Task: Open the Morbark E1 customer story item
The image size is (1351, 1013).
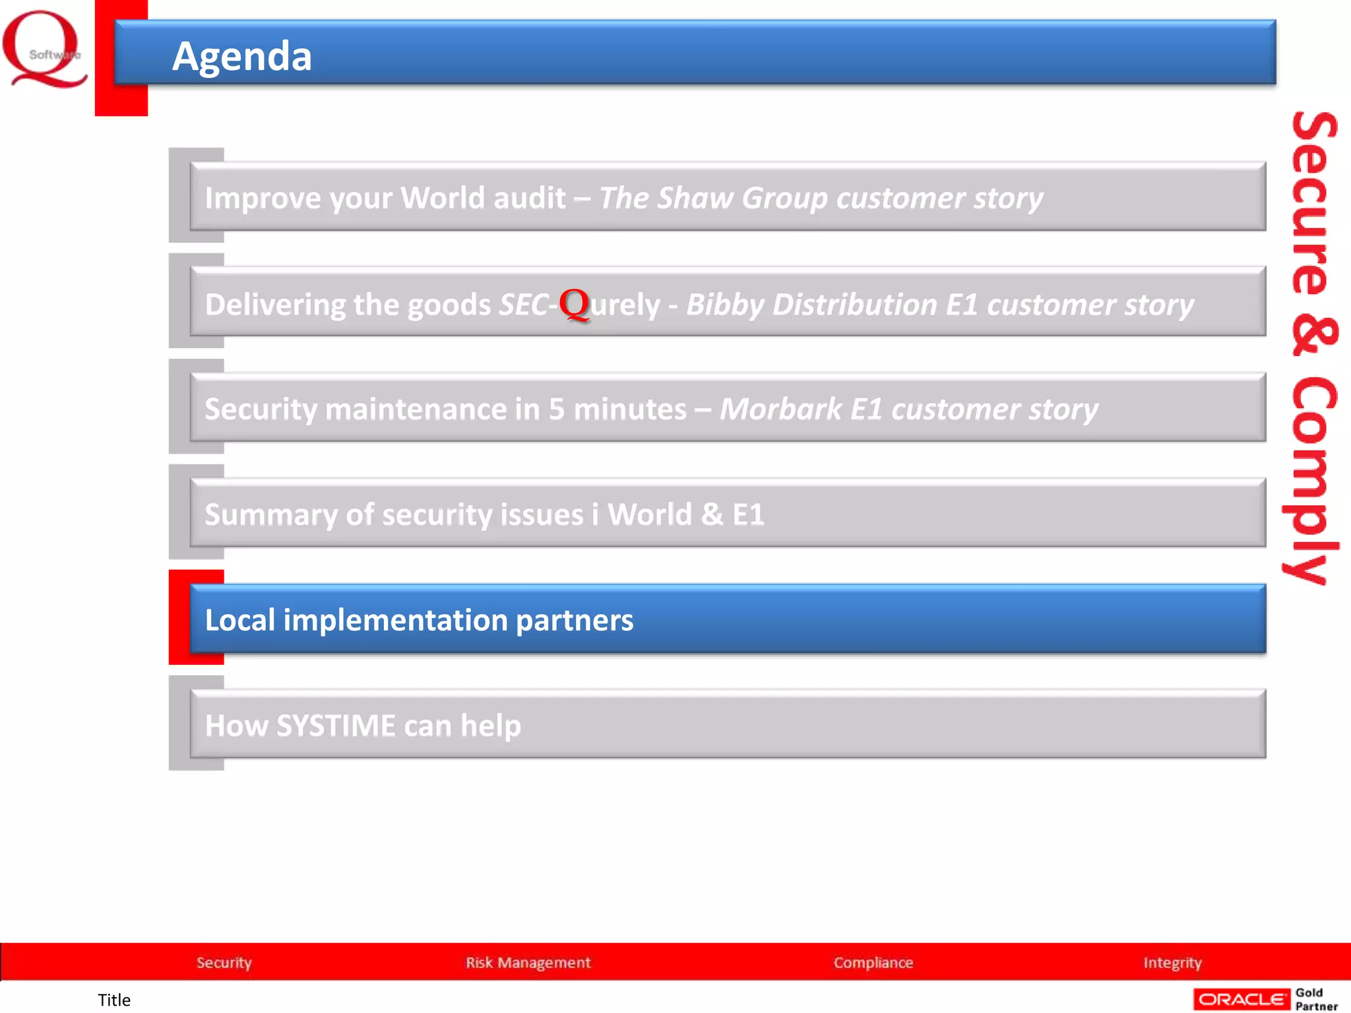Action: (728, 408)
